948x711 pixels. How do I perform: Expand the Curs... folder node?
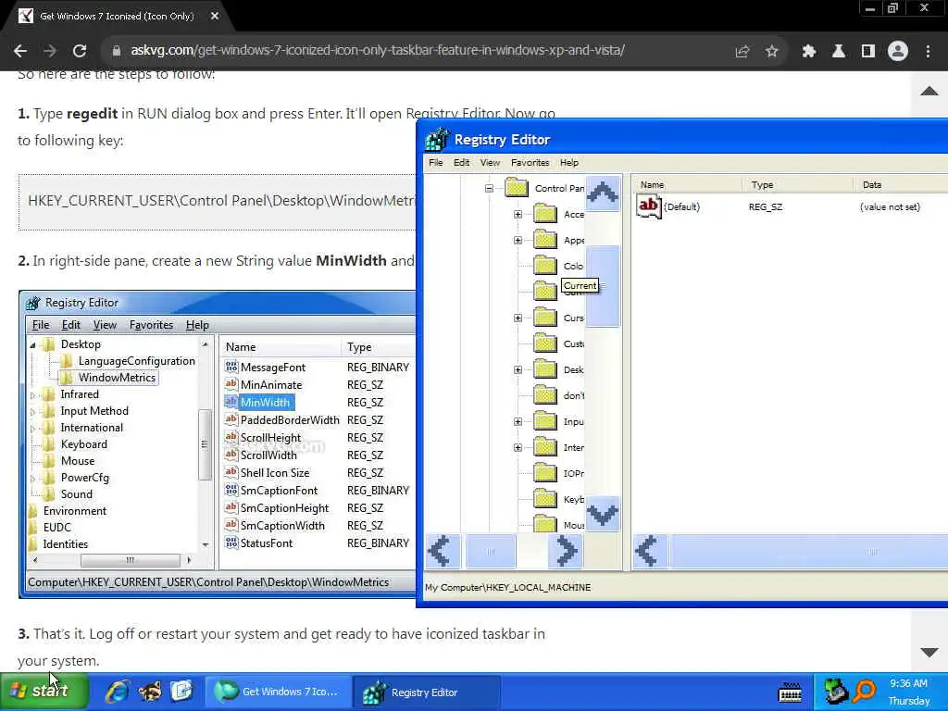(518, 318)
